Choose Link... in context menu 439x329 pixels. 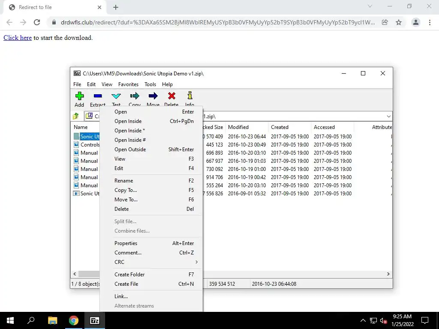[x=151, y=296]
